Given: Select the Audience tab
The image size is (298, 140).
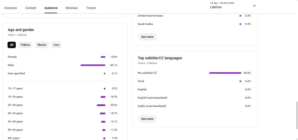Looking at the screenshot, I should (51, 8).
